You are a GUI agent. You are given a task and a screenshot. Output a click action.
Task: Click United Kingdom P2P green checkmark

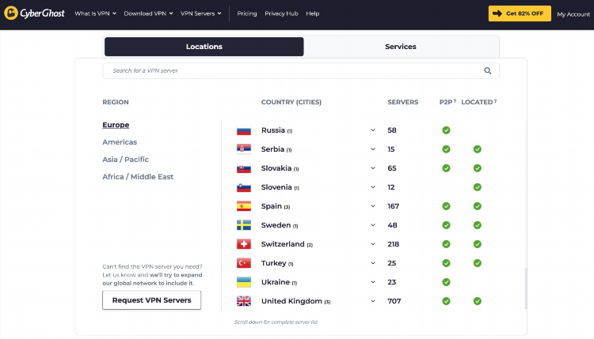tap(446, 301)
